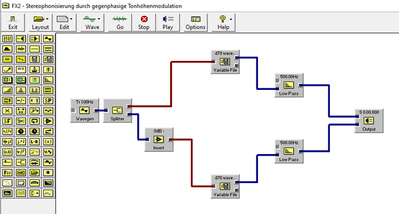Image resolution: width=399 pixels, height=214 pixels.
Task: Select the Wavegen module on the canvas
Action: tap(85, 110)
